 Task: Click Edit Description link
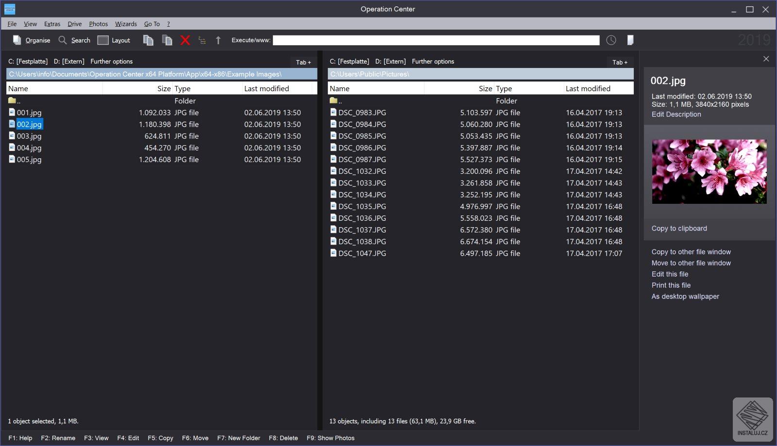pos(676,115)
